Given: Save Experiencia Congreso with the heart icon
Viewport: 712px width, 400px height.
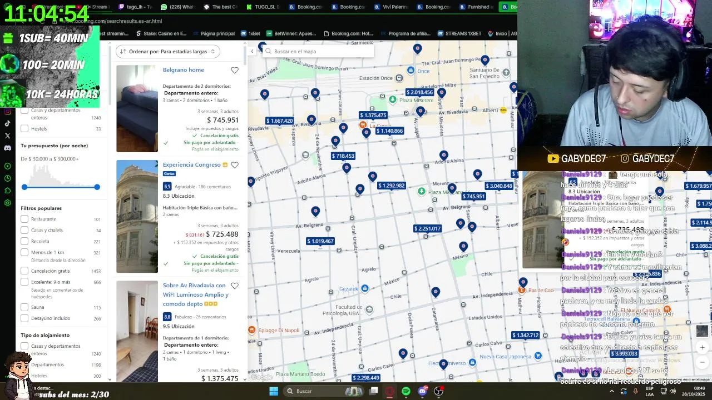Looking at the screenshot, I should pos(235,165).
